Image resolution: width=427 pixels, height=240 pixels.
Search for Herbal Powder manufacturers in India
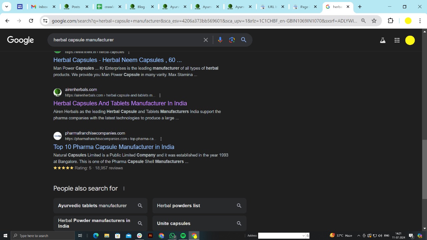[x=100, y=223]
